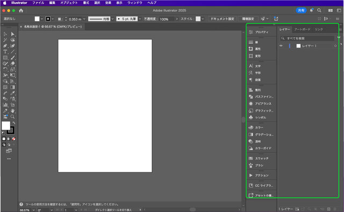Open the graphic style dropdown
344x212 pixels.
(203, 19)
